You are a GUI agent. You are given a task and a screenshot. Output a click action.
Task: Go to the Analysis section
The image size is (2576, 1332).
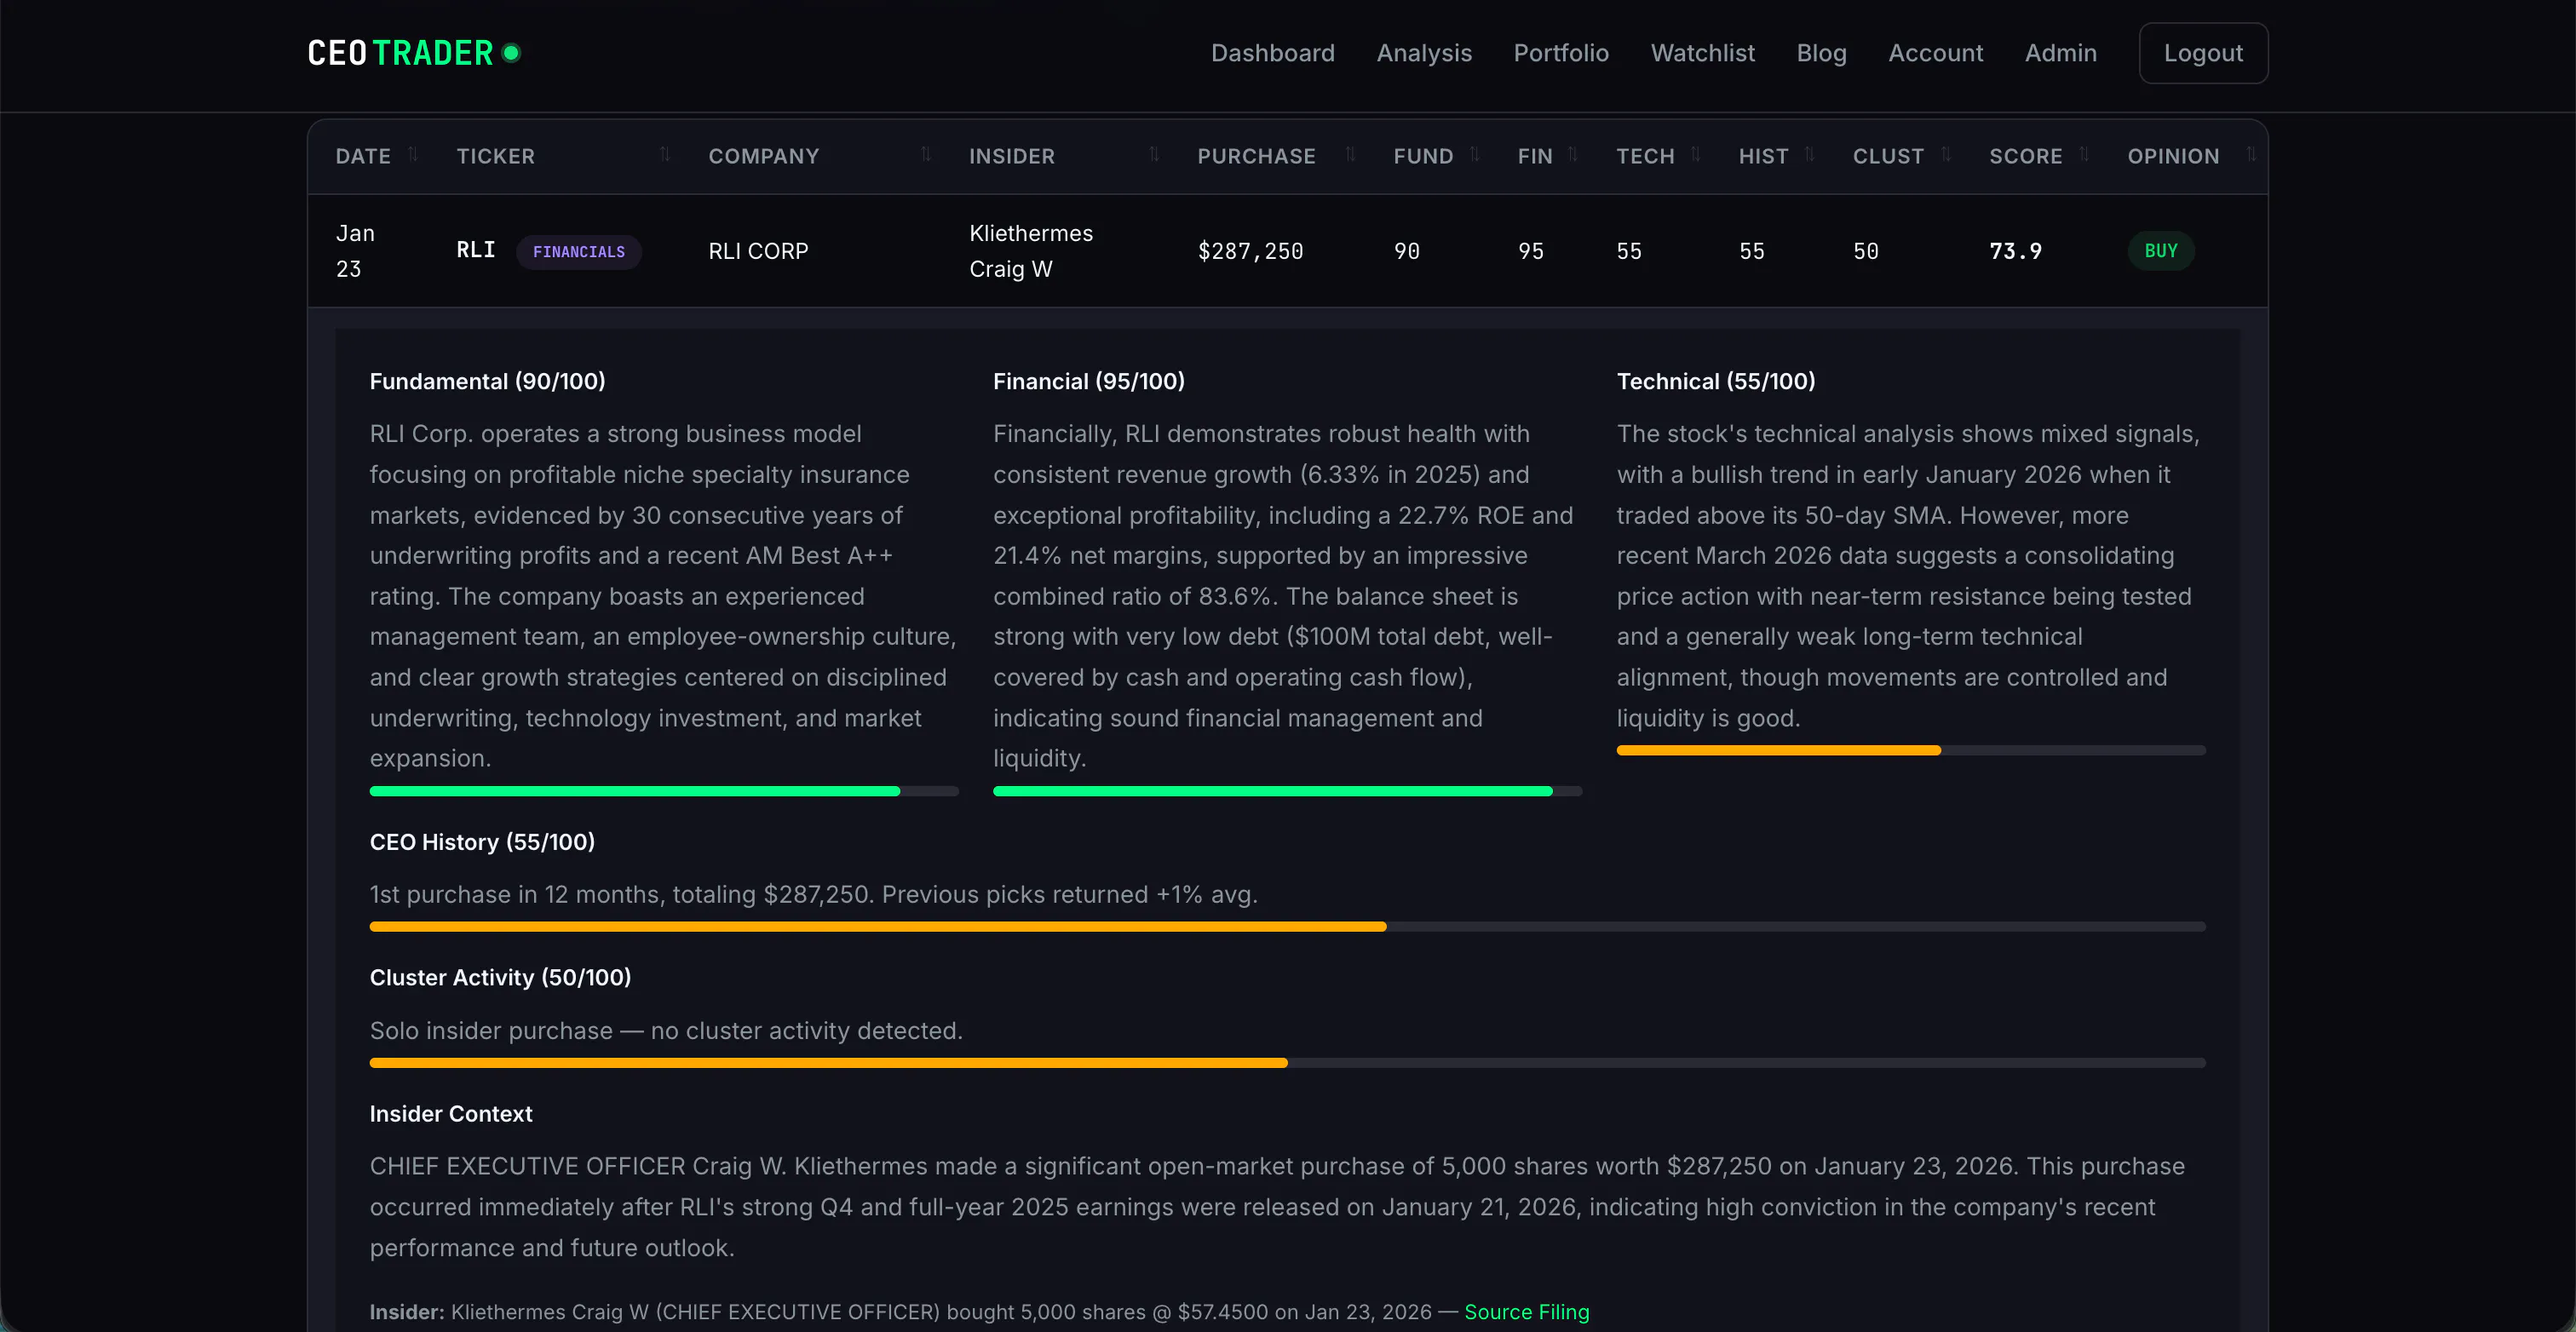tap(1424, 53)
